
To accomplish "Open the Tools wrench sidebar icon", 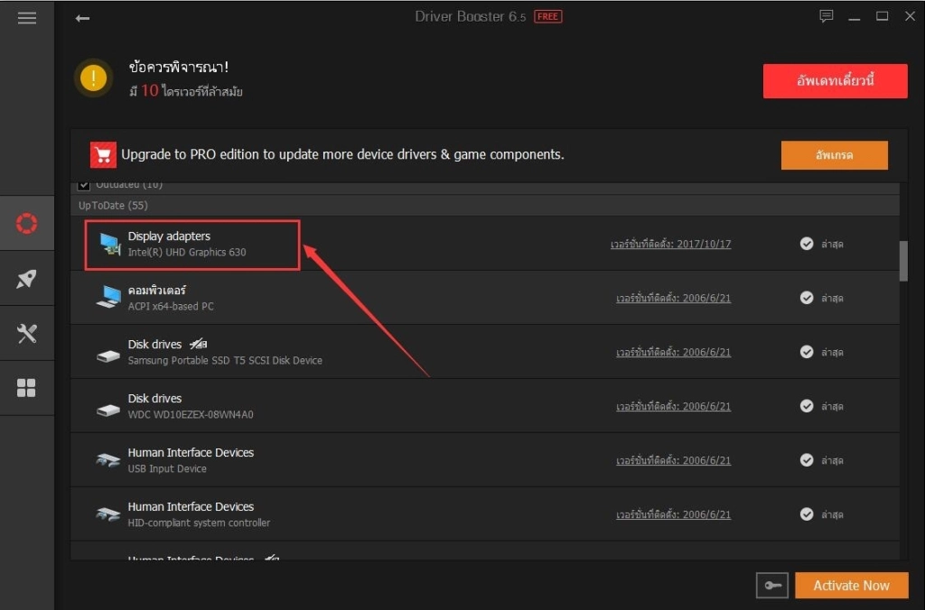I will (x=26, y=334).
